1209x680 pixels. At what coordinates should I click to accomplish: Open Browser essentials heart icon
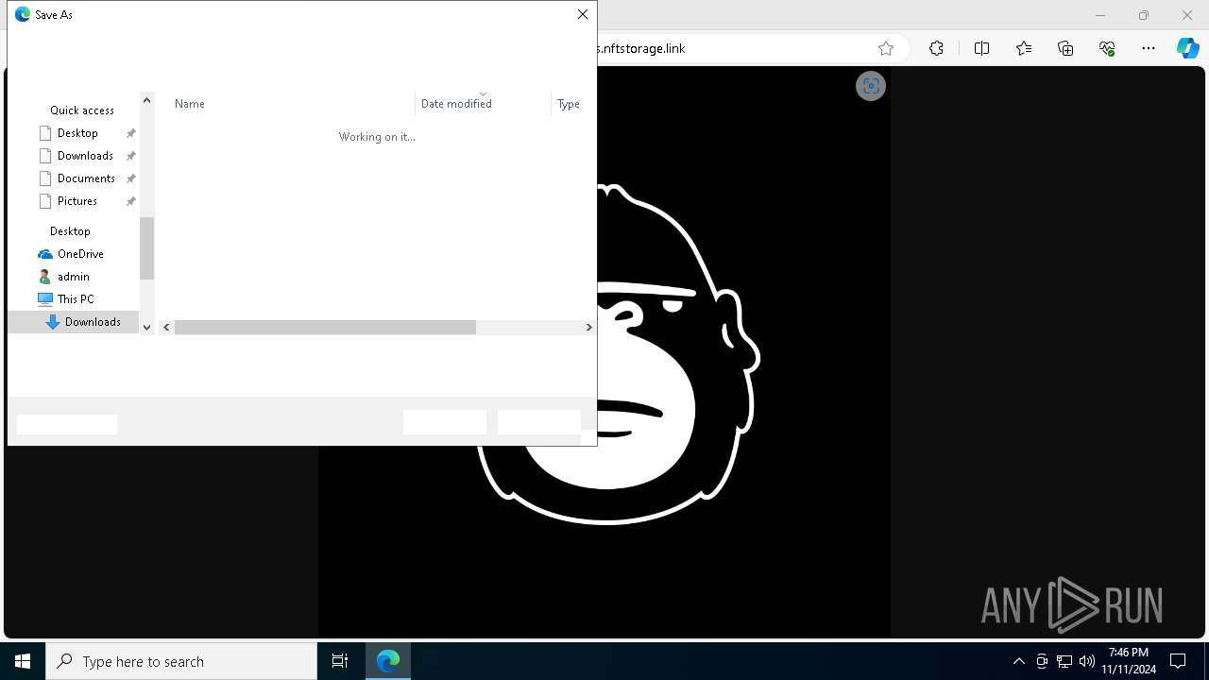1107,48
